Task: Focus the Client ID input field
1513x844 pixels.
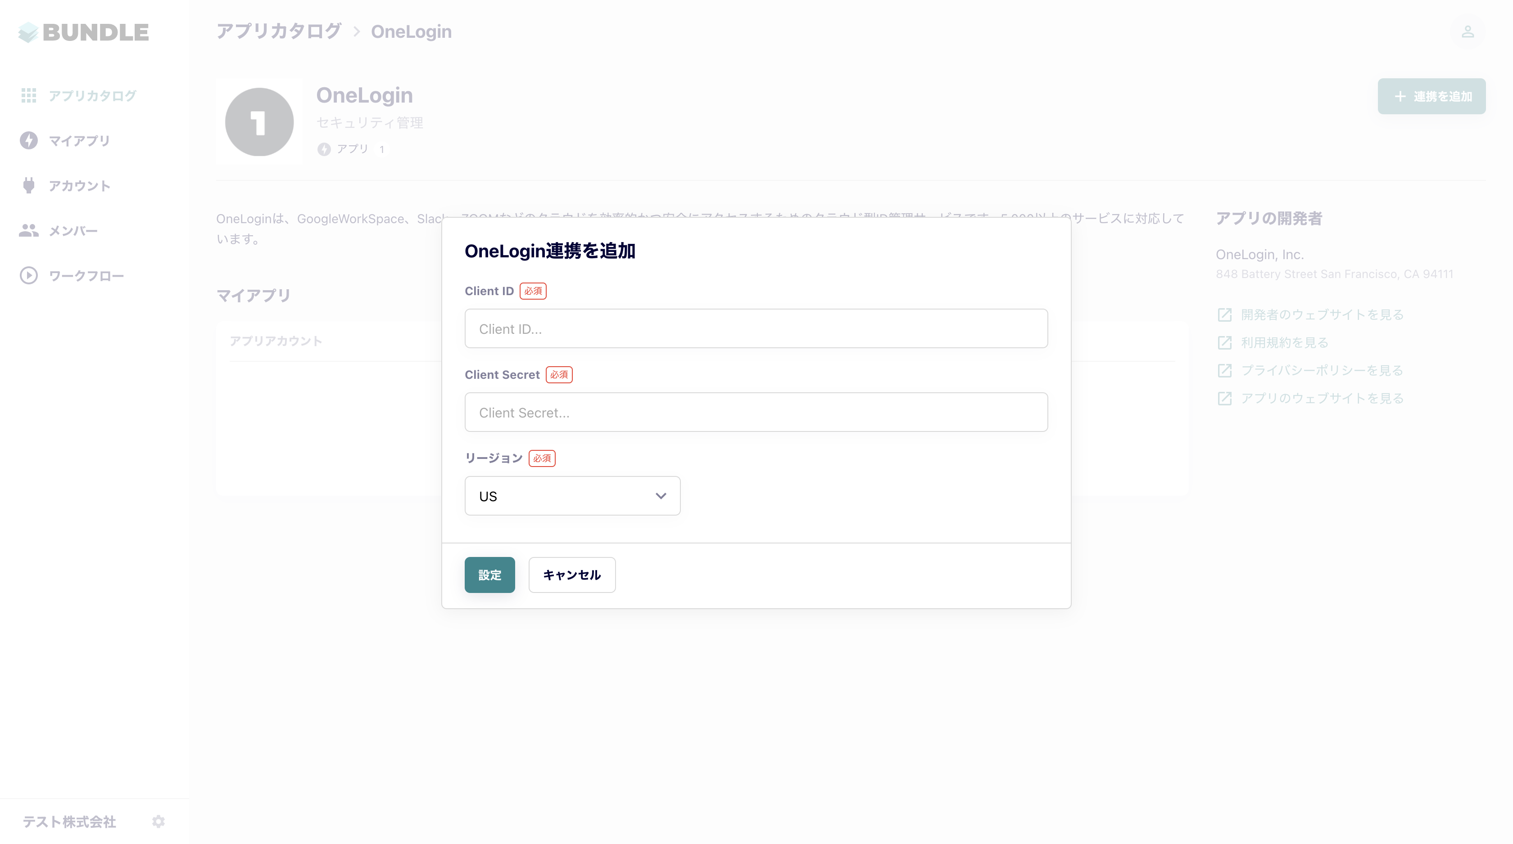Action: pos(756,329)
